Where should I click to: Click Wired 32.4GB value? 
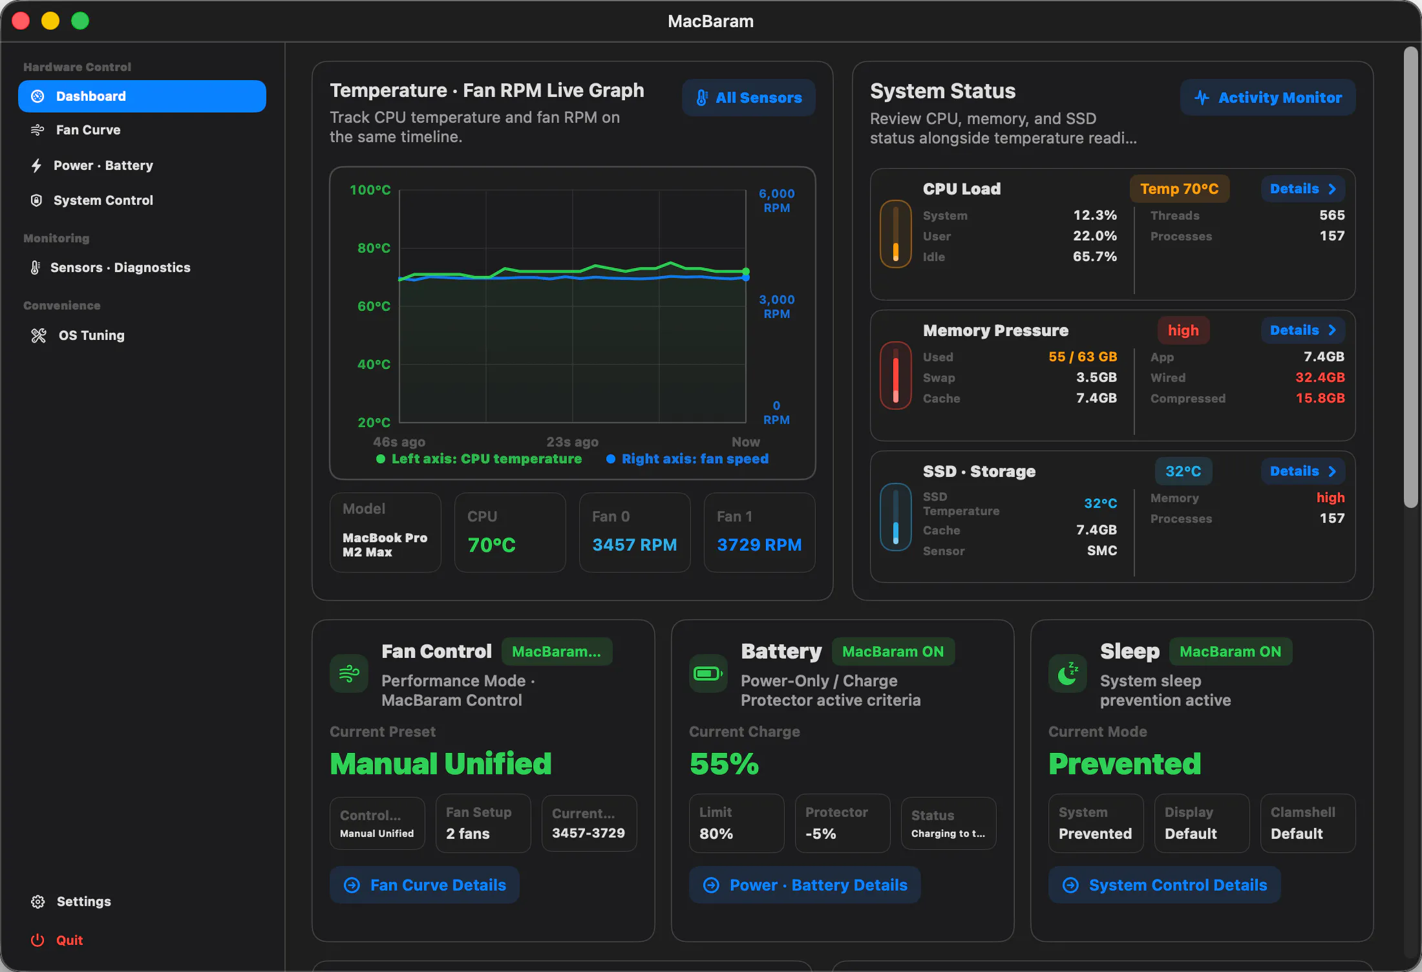pyautogui.click(x=1320, y=377)
